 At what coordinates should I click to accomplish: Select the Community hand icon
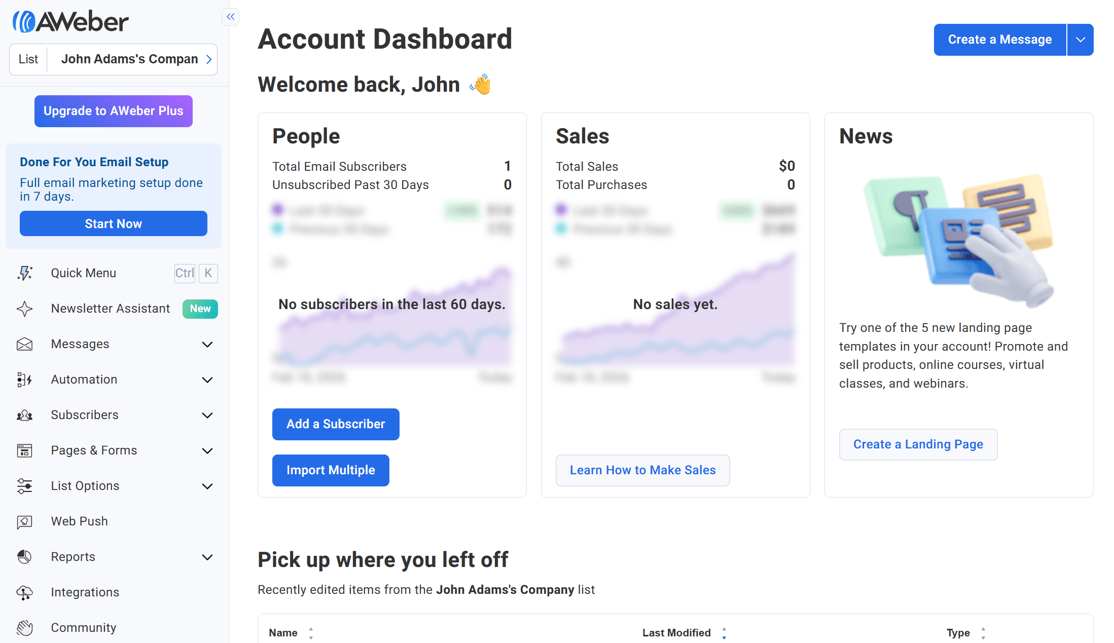24,628
